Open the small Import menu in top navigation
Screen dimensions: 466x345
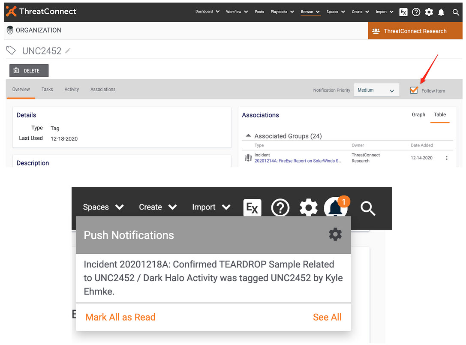(x=385, y=12)
